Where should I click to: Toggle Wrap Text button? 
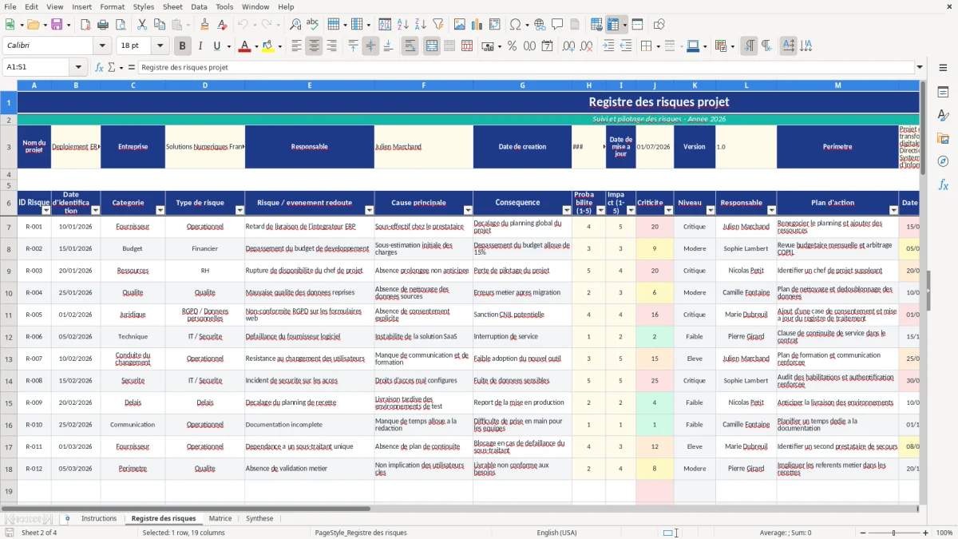(x=410, y=46)
